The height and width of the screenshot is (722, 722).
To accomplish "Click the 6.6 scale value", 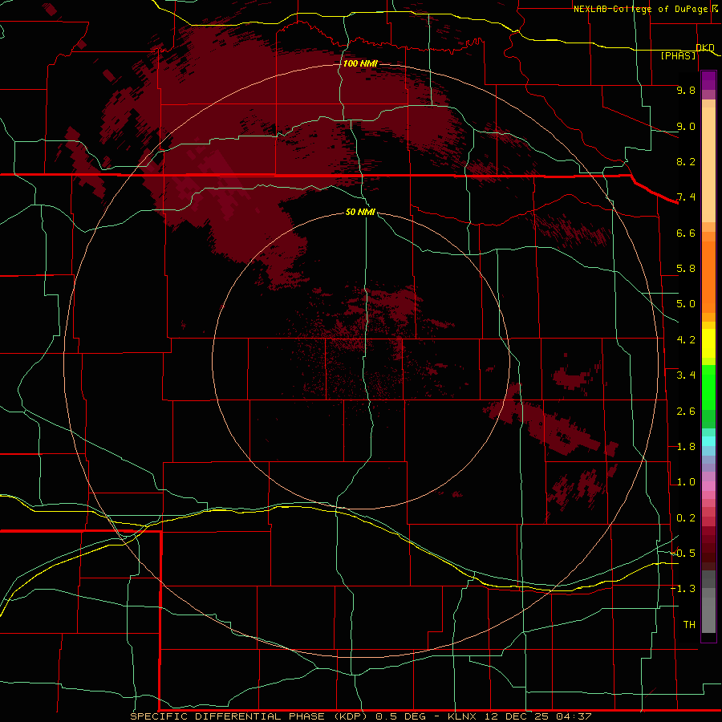I will [x=686, y=233].
